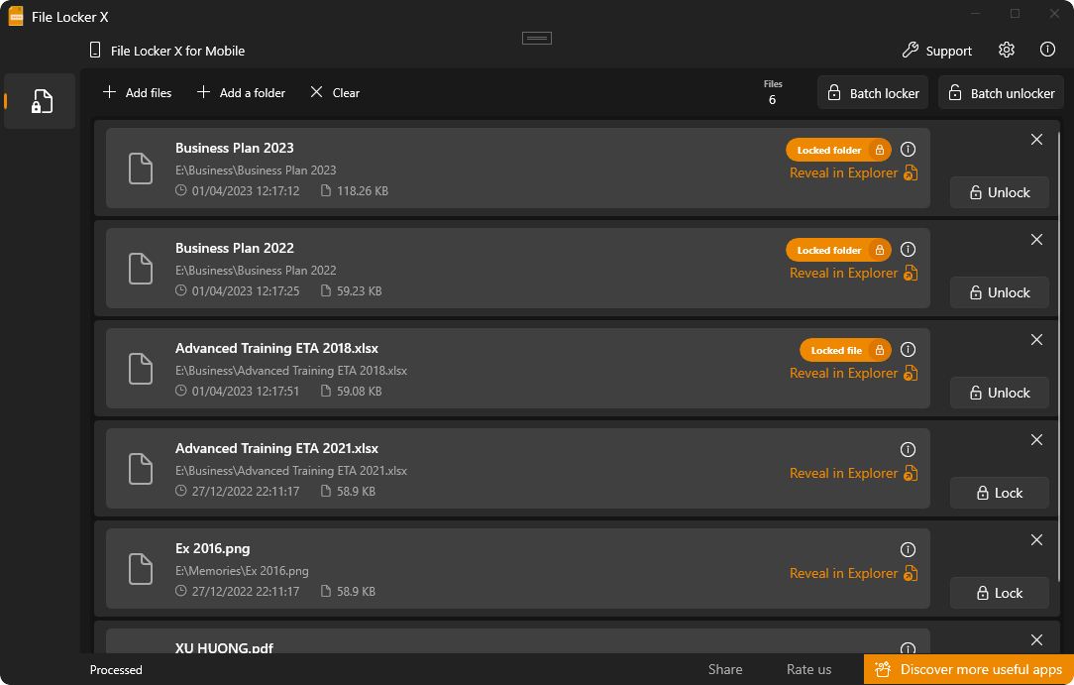Viewport: 1074px width, 685px height.
Task: Show info for Ex 2016.png
Action: coord(908,549)
